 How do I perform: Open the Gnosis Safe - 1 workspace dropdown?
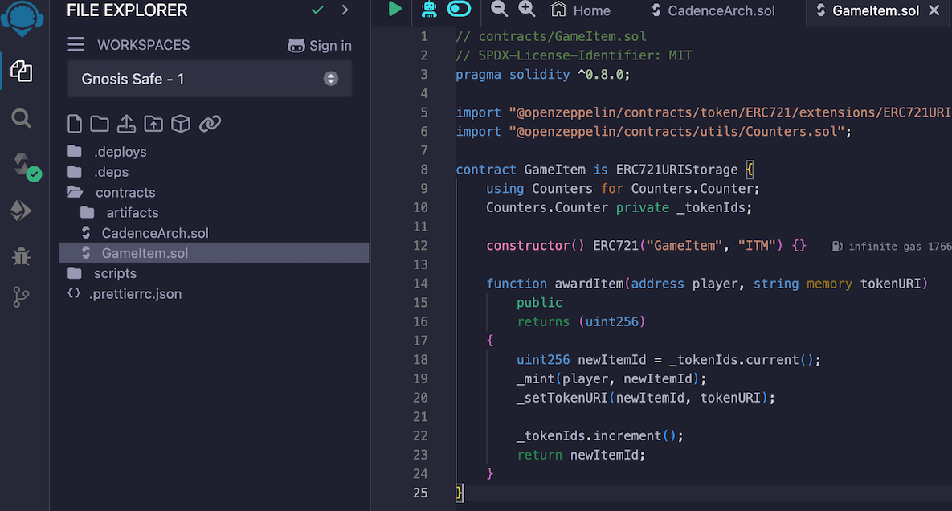pyautogui.click(x=209, y=79)
